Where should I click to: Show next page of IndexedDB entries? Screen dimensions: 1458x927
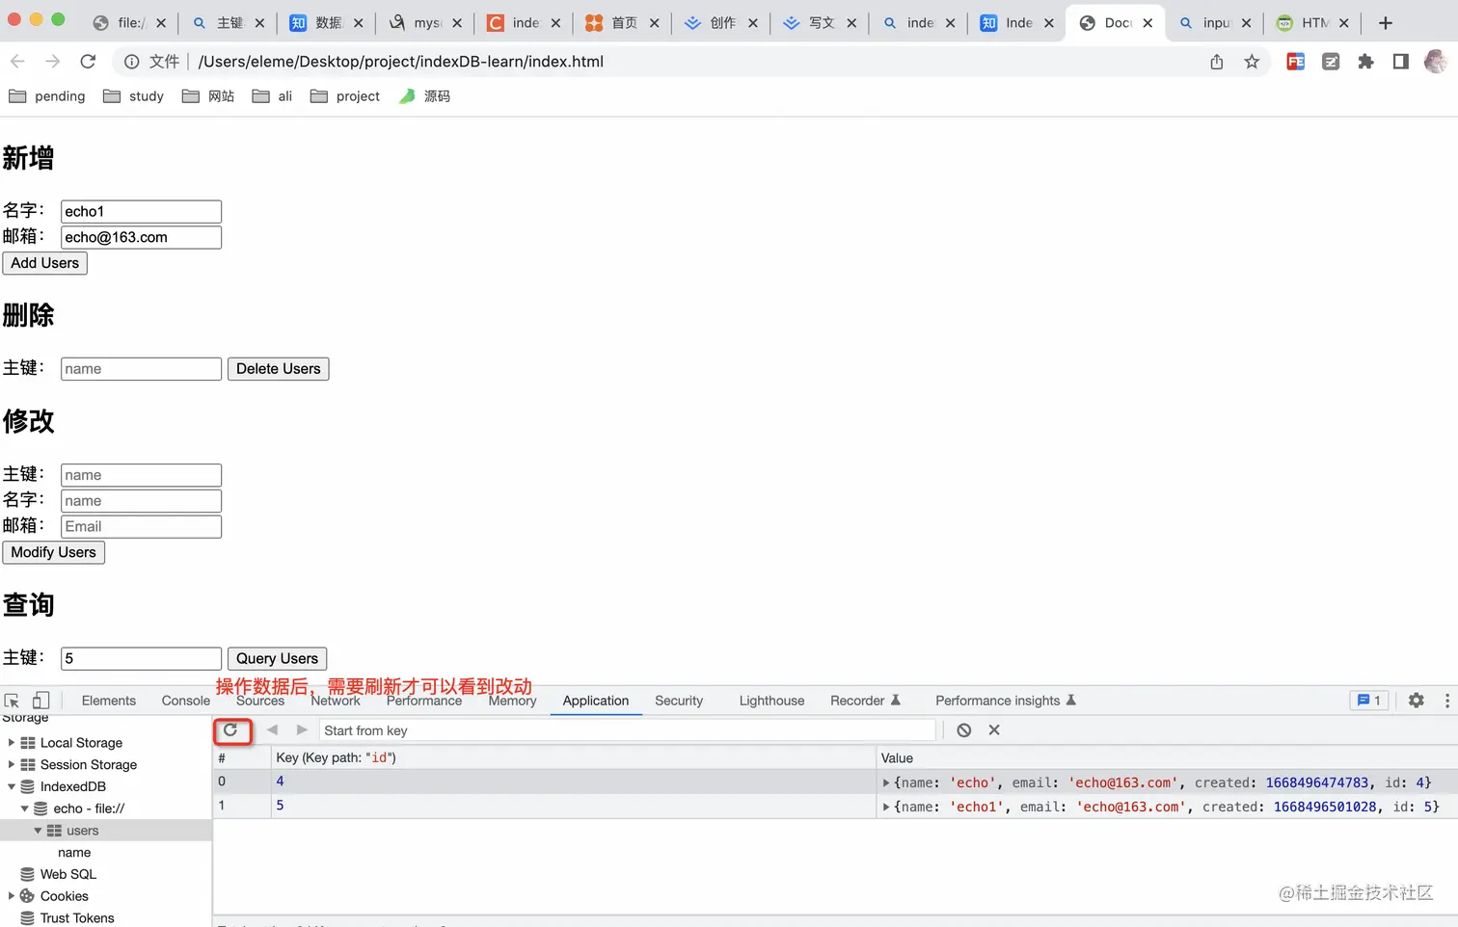point(302,730)
